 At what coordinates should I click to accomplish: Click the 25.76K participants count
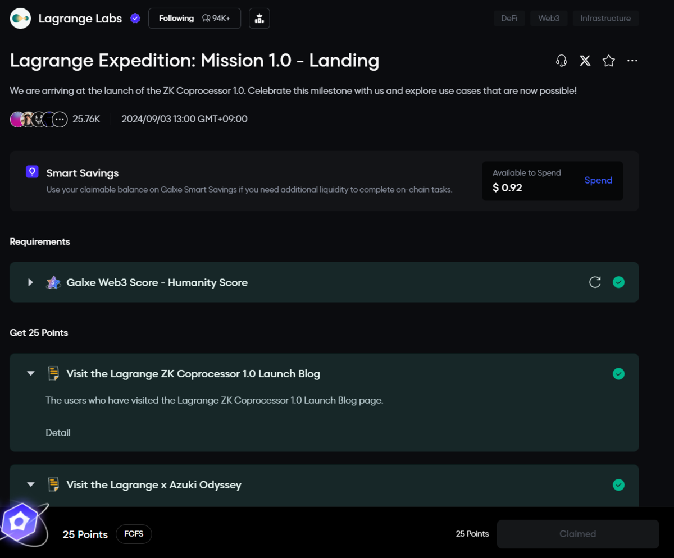[x=86, y=119]
